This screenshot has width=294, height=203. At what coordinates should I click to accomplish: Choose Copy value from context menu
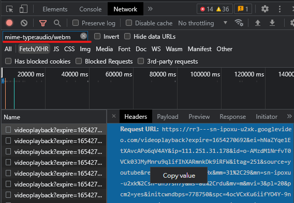[179, 176]
